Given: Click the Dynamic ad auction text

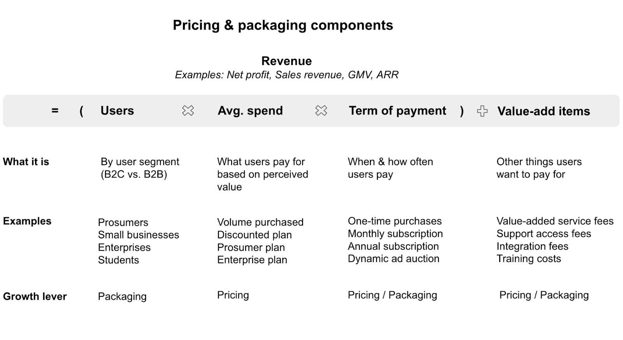Looking at the screenshot, I should (x=394, y=259).
